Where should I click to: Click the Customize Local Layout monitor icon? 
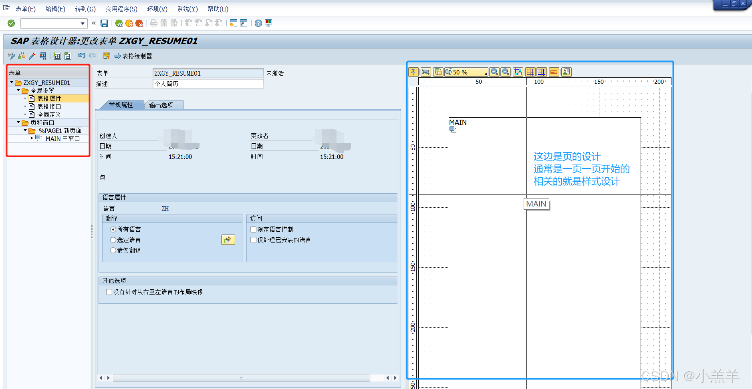[268, 23]
